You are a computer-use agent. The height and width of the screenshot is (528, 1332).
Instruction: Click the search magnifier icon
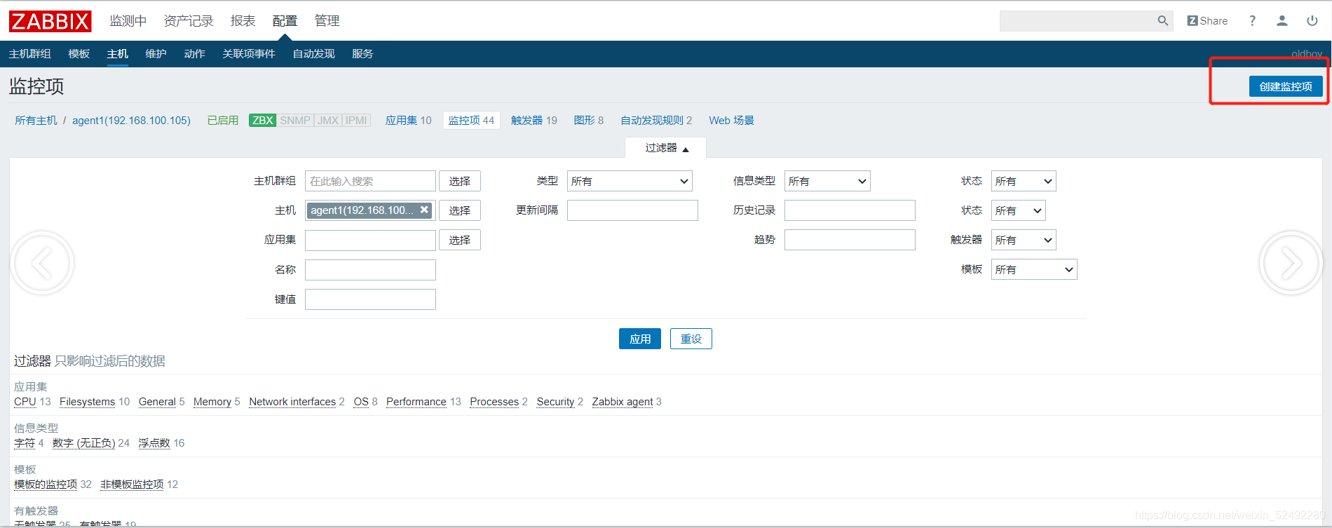[x=1162, y=21]
